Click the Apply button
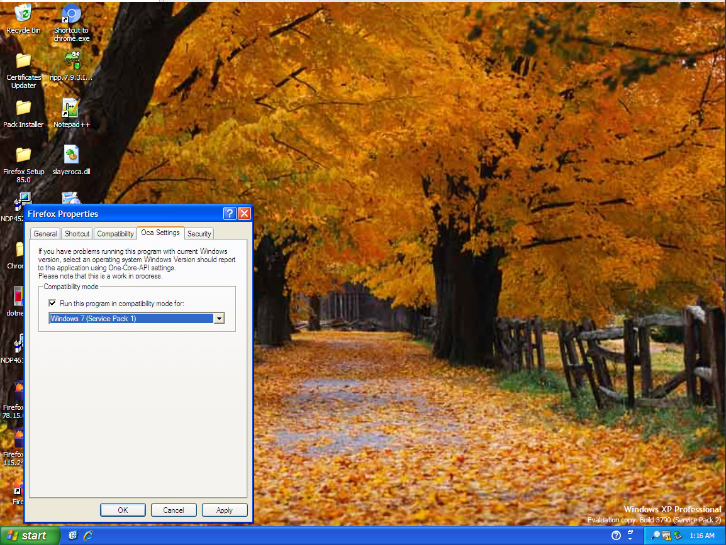Viewport: 726px width, 545px height. (225, 510)
